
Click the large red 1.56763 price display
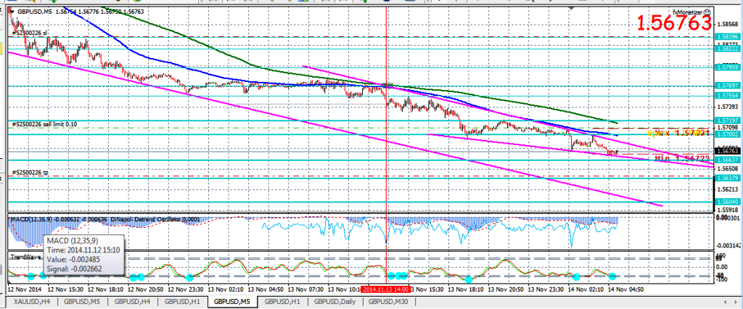pos(674,23)
